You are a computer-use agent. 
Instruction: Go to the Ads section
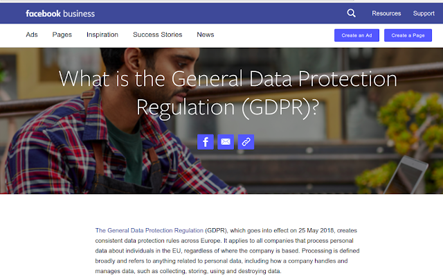[x=32, y=35]
